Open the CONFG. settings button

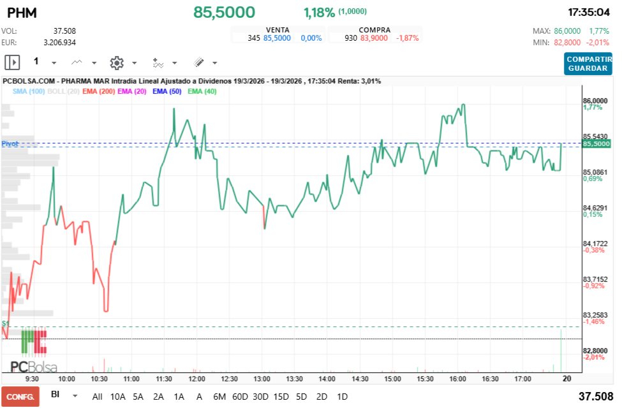pyautogui.click(x=20, y=396)
